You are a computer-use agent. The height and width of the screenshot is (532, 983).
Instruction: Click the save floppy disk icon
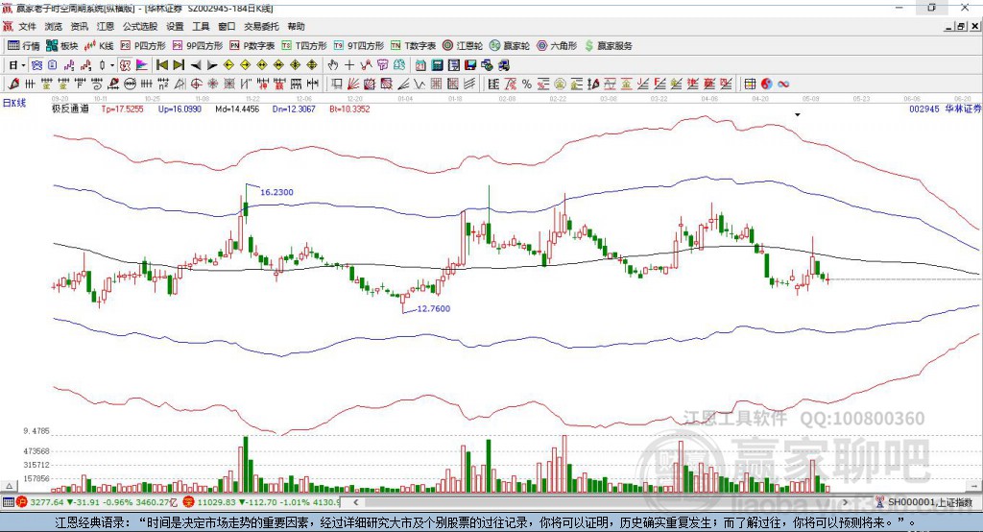(470, 65)
